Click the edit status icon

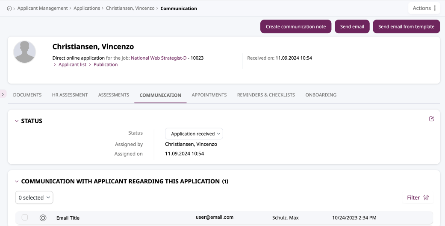[431, 119]
